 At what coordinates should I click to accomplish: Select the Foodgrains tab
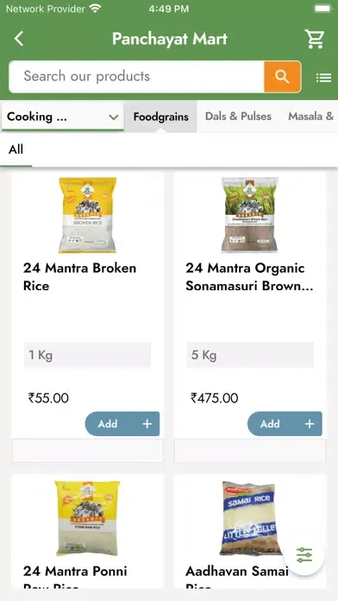[x=160, y=117]
